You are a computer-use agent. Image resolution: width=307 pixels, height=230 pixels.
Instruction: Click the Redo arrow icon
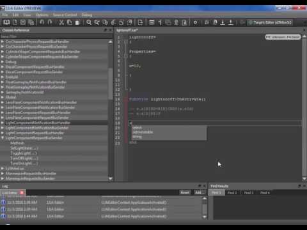tap(50, 22)
